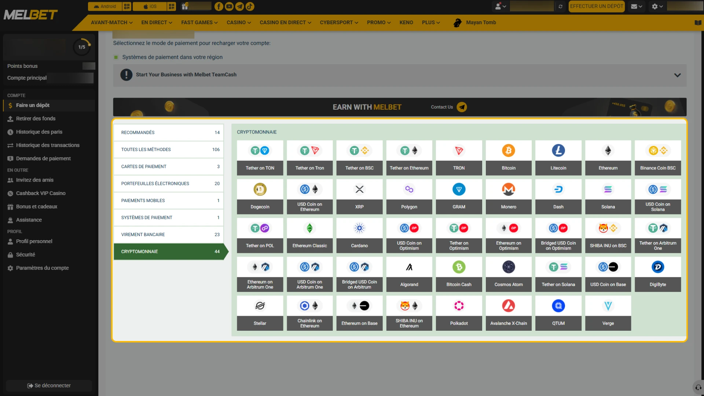Image resolution: width=704 pixels, height=396 pixels.
Task: Open Melbet Facebook page icon
Action: pyautogui.click(x=219, y=6)
